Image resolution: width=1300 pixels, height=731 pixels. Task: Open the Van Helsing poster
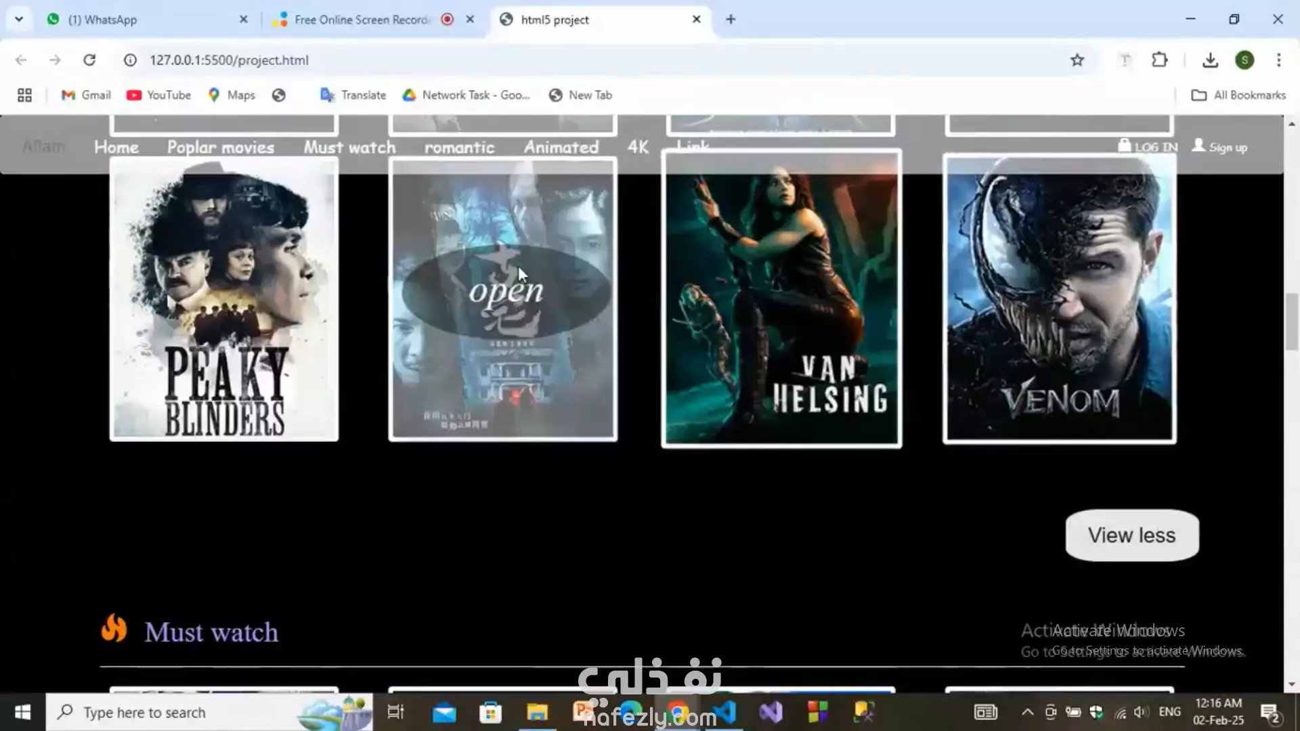(781, 298)
